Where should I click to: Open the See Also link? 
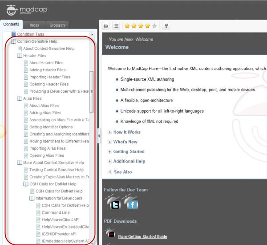pos(123,172)
